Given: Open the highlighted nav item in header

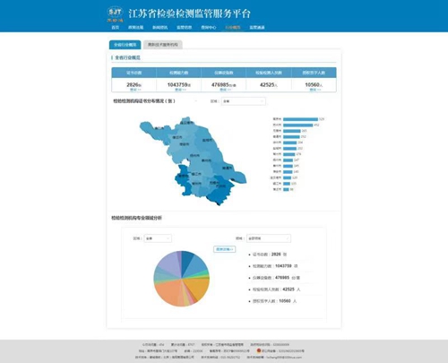Looking at the screenshot, I should pos(233,28).
